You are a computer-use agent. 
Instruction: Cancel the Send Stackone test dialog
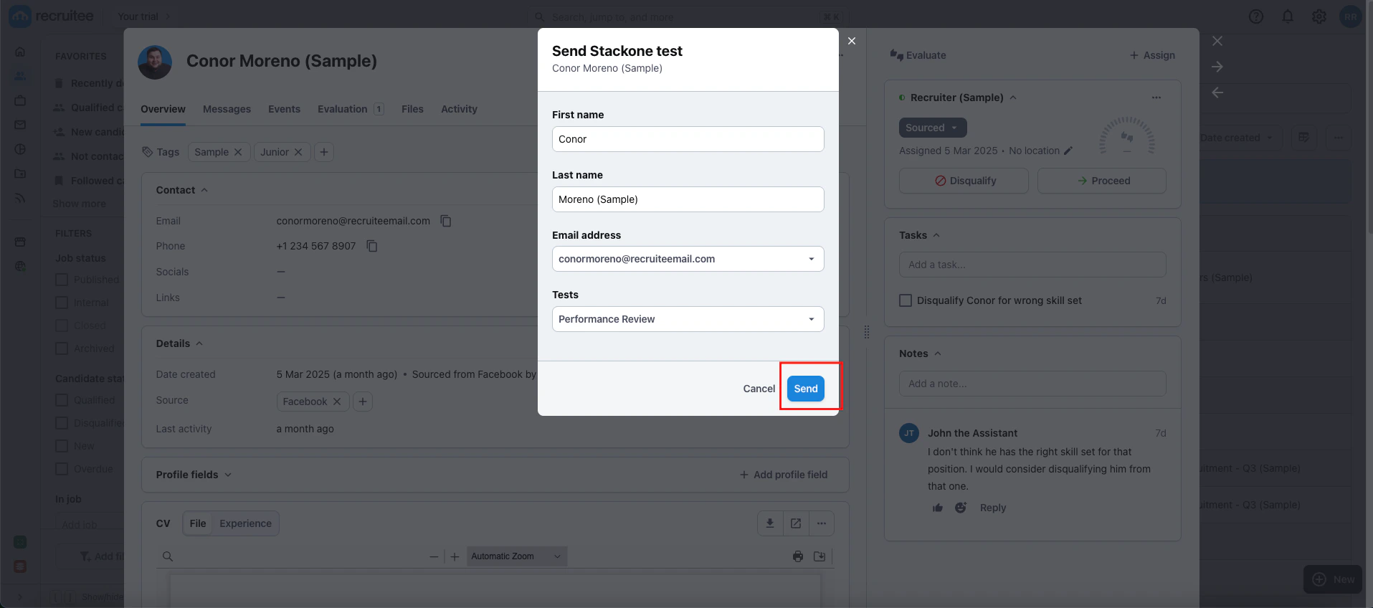pos(759,389)
